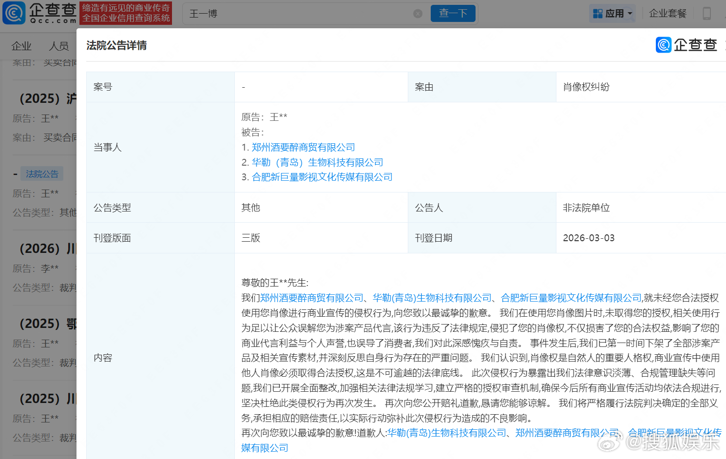726x459 pixels.
Task: Switch to the 人员 tab
Action: coord(59,46)
